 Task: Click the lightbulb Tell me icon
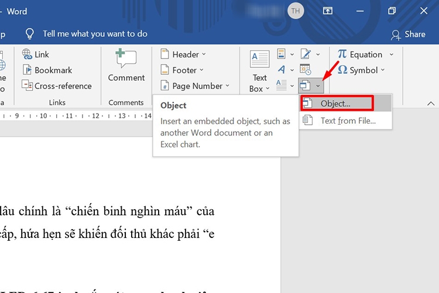pos(30,34)
